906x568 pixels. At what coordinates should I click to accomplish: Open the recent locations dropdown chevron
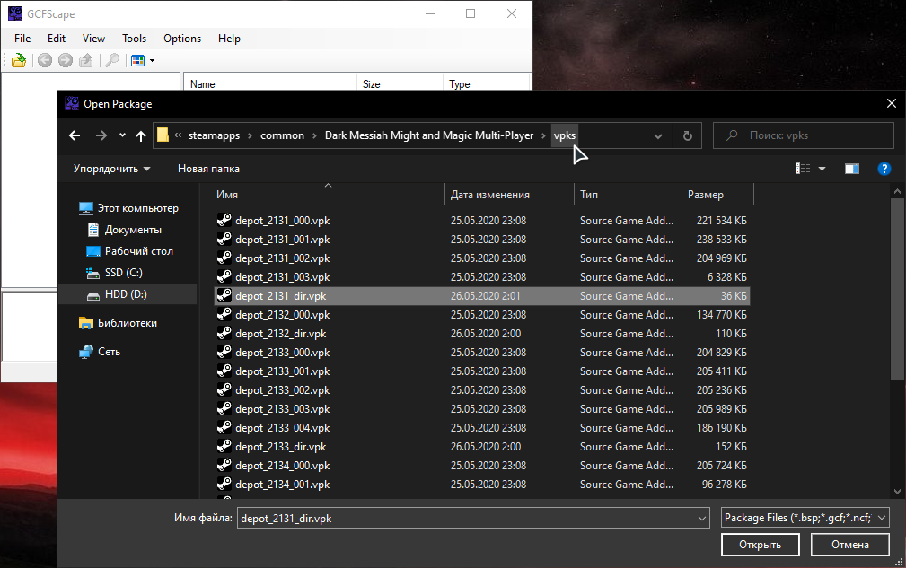pos(122,135)
